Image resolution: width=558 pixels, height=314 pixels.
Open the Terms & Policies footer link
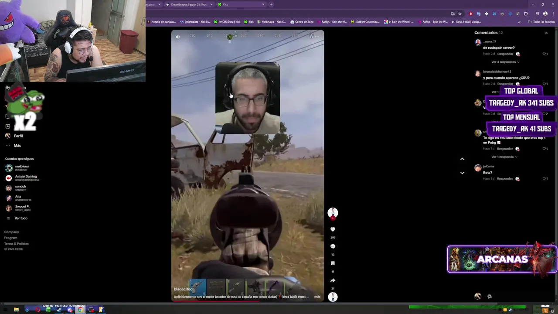17,244
